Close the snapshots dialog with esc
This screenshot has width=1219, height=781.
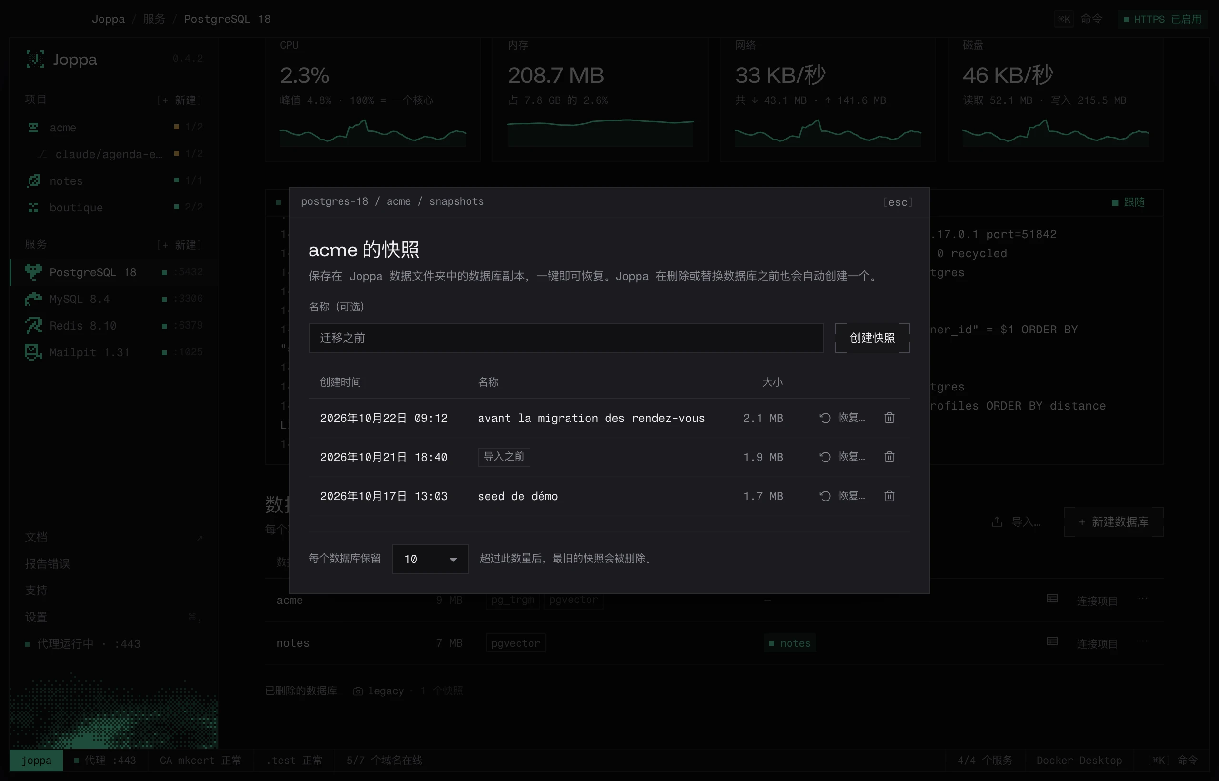click(898, 202)
